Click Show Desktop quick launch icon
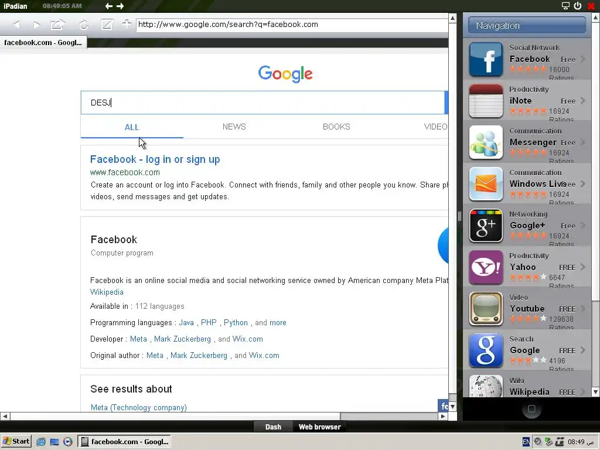 54,442
